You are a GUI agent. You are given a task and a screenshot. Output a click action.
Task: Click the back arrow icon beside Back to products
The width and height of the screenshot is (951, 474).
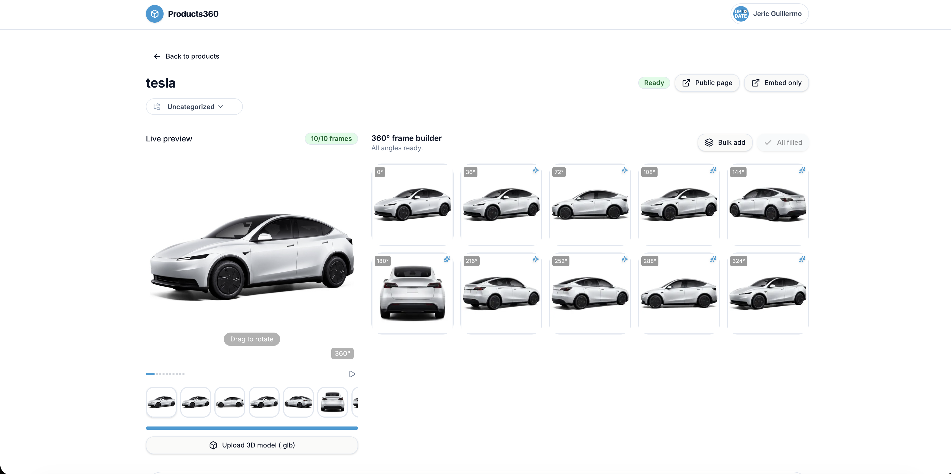coord(157,56)
